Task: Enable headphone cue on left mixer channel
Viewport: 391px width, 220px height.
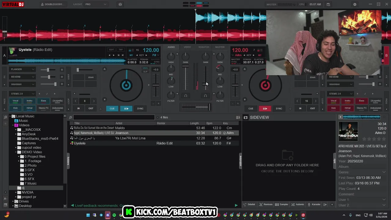Action: tap(185, 96)
